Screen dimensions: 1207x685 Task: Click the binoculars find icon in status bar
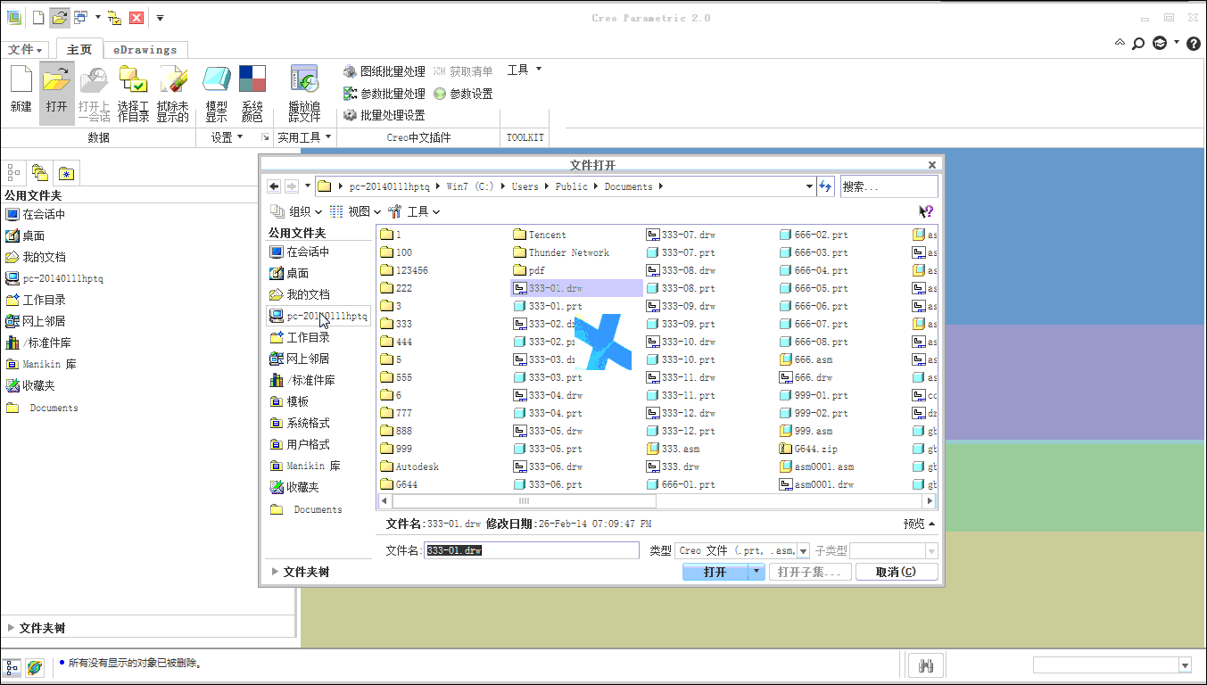click(x=926, y=665)
